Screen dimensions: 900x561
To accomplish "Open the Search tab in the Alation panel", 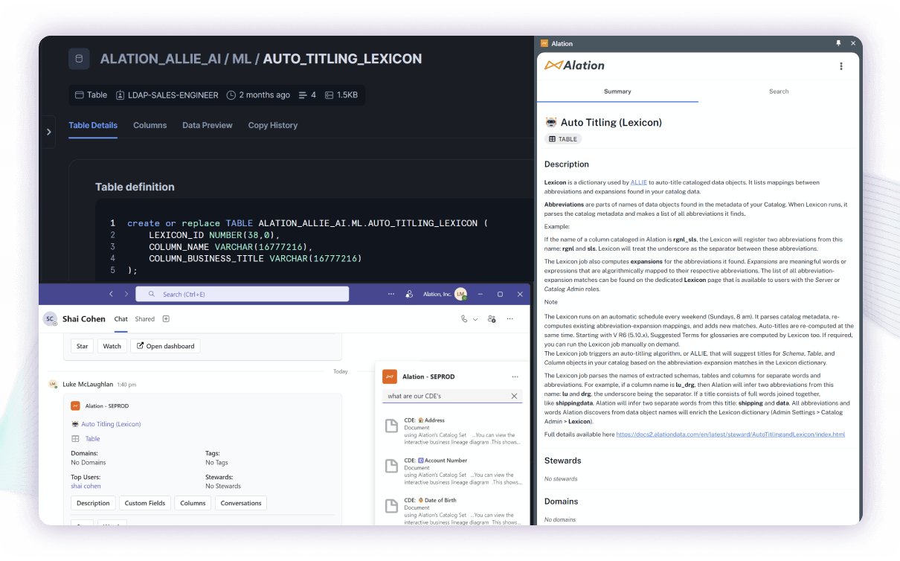I will tap(779, 92).
